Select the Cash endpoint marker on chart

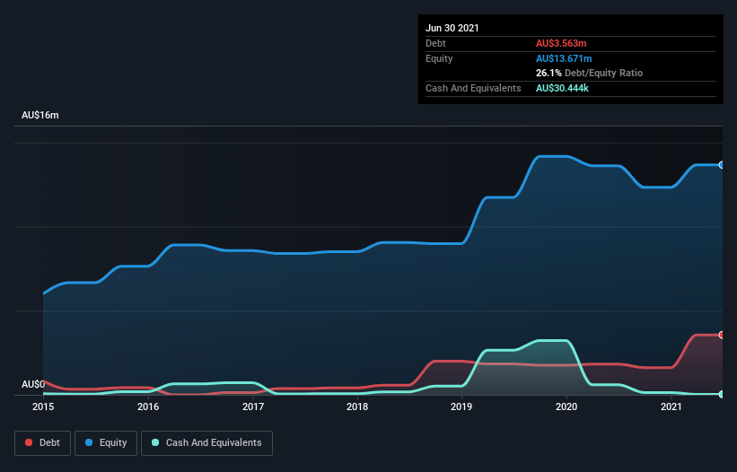(x=722, y=394)
